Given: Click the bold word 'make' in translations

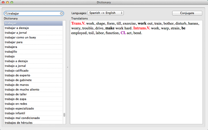Looking at the screenshot, I should tap(110, 28).
